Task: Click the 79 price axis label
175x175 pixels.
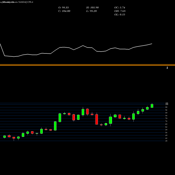Action: click(166, 118)
